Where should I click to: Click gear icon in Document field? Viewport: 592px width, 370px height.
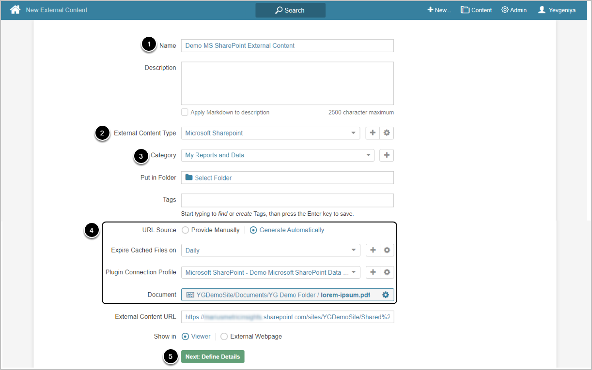(x=386, y=295)
